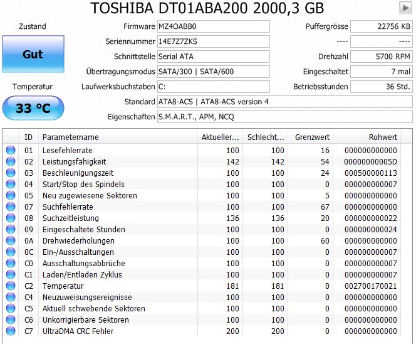The image size is (416, 344).
Task: Select the Beschleunigungszeit parameter name
Action: (78, 173)
